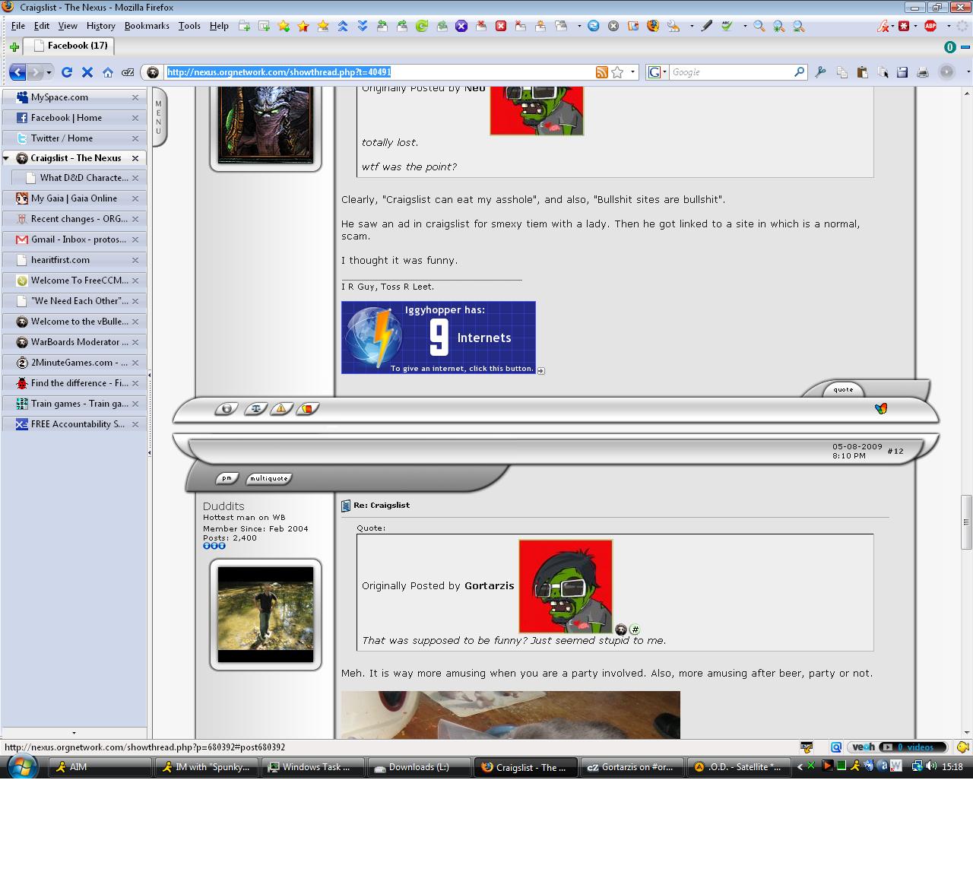The image size is (973, 891).
Task: Select the My Gaia | Gaia Online tab
Action: click(74, 198)
